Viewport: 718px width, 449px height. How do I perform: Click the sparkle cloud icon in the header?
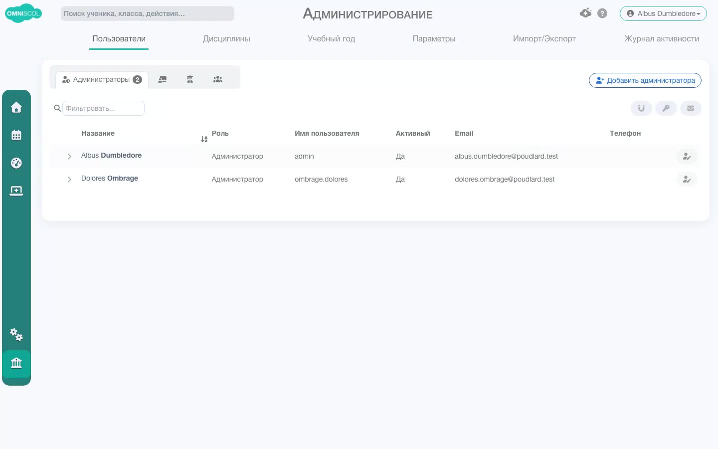(x=586, y=13)
